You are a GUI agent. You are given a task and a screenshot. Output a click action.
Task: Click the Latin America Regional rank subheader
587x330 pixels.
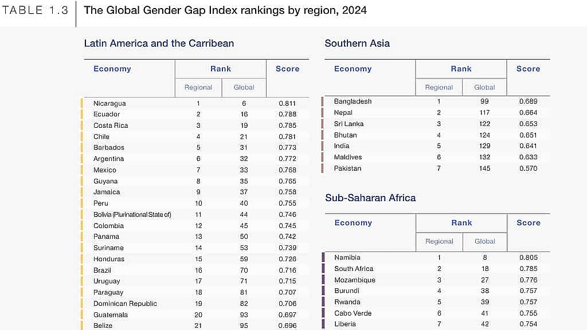coord(198,87)
